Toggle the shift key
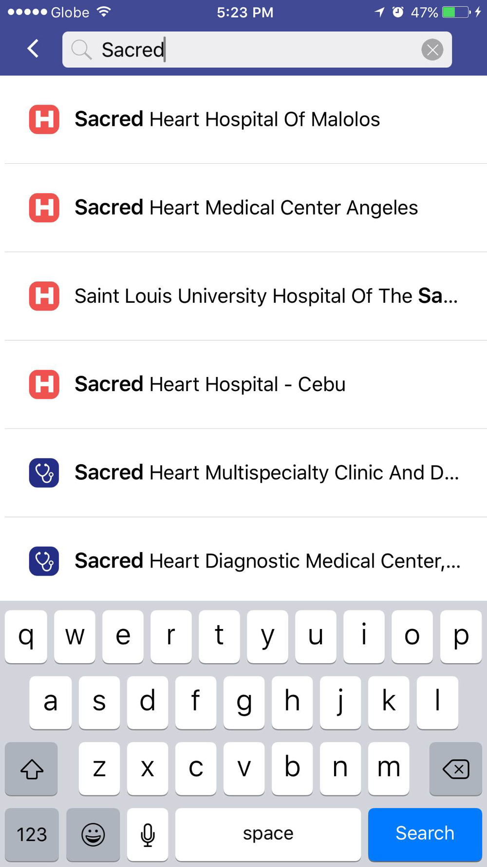The height and width of the screenshot is (867, 487). 32,769
